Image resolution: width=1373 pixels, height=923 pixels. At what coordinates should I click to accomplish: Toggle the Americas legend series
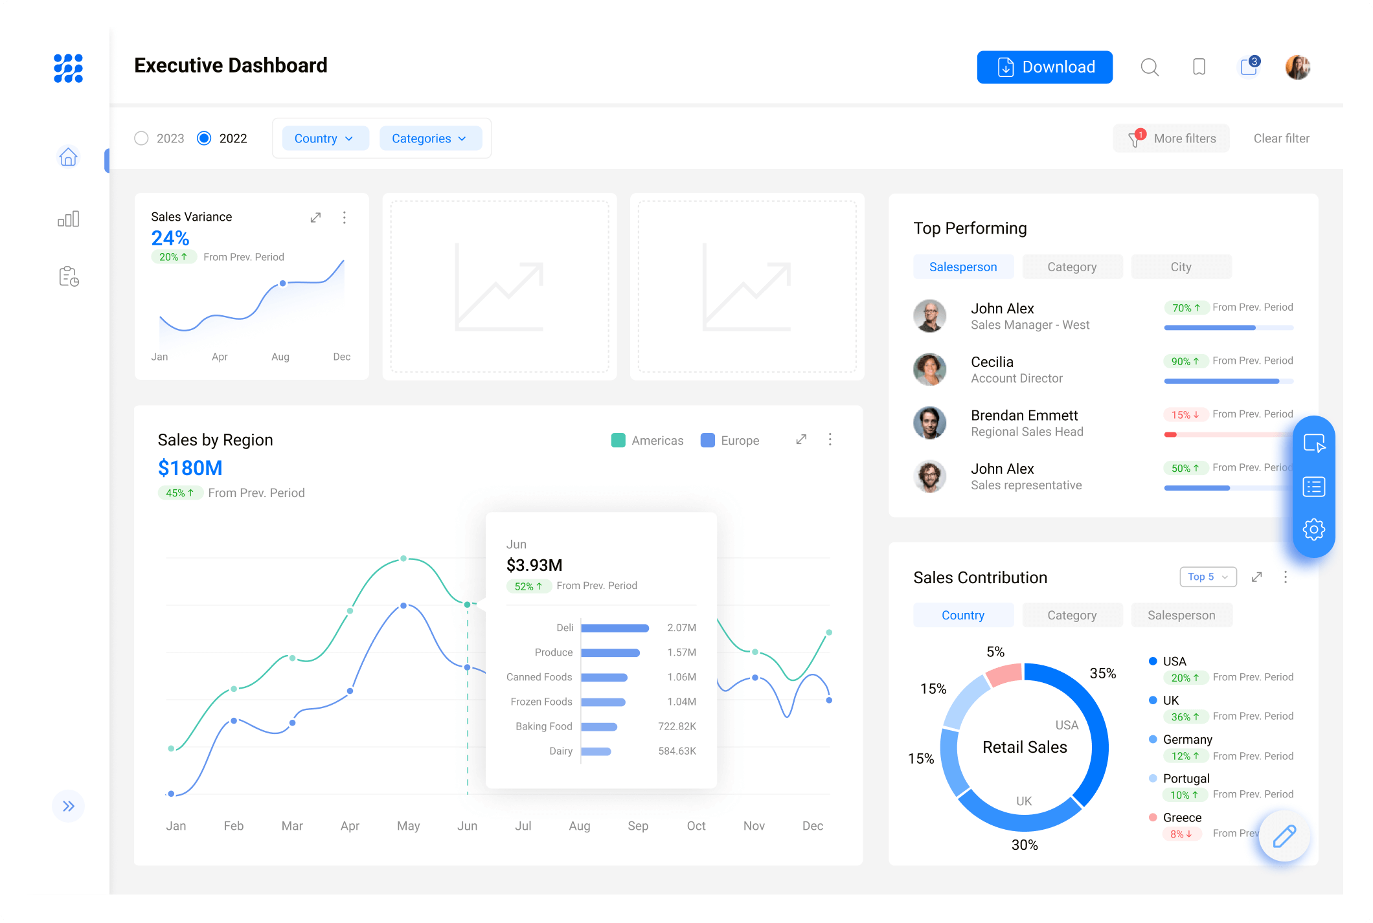(x=647, y=440)
